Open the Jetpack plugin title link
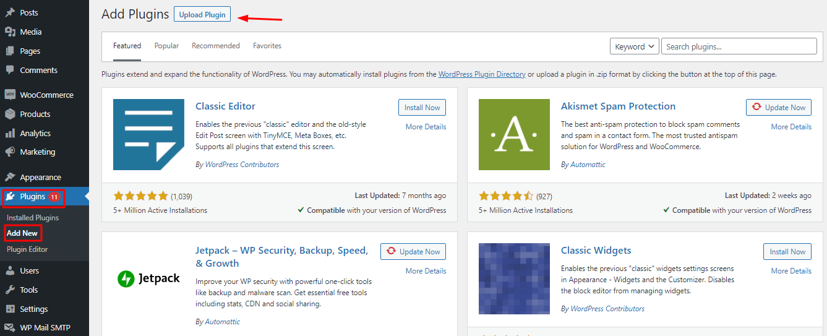This screenshot has height=336, width=827. click(x=281, y=257)
